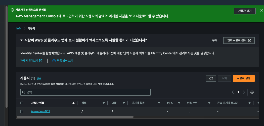Dismiss the green success banner
This screenshot has width=264, height=126.
[261, 10]
